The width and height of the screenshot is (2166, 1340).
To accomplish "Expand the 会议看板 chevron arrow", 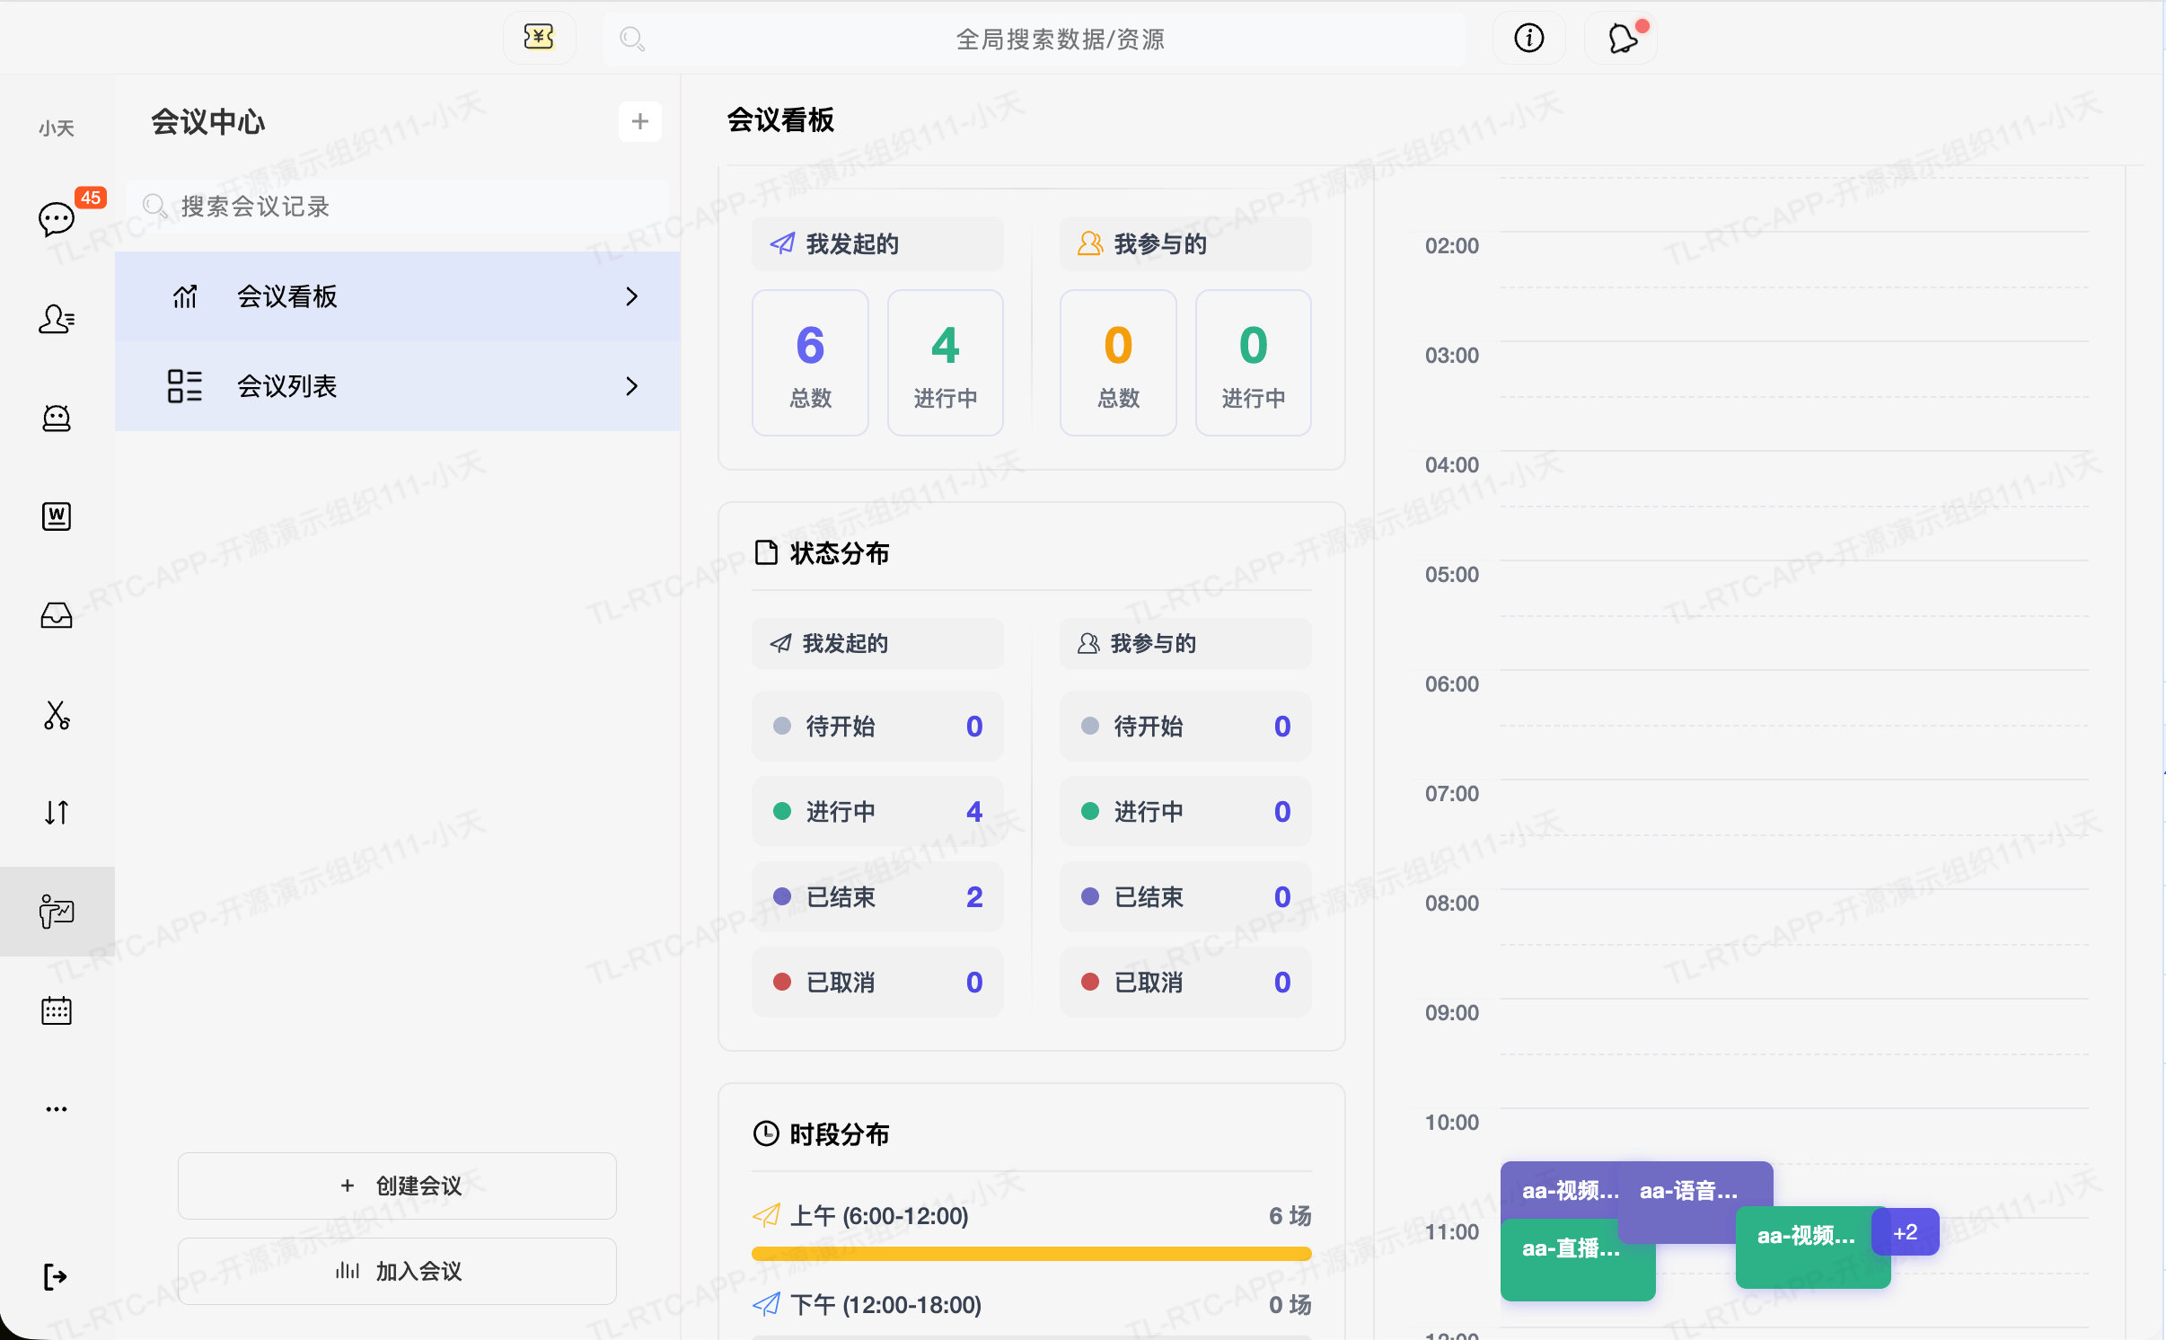I will [x=631, y=296].
